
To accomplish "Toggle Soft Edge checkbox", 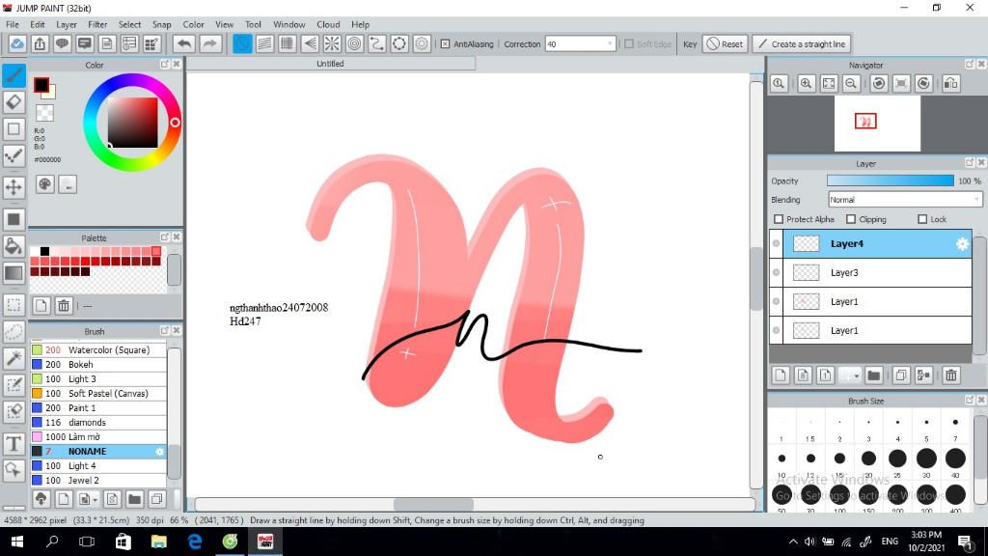I will click(629, 44).
